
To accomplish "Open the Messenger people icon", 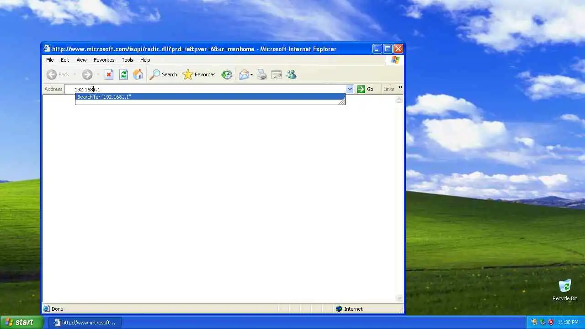I will pos(291,74).
